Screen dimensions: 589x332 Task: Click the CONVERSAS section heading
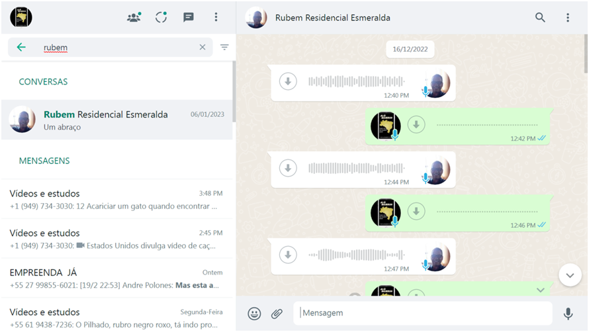coord(43,82)
